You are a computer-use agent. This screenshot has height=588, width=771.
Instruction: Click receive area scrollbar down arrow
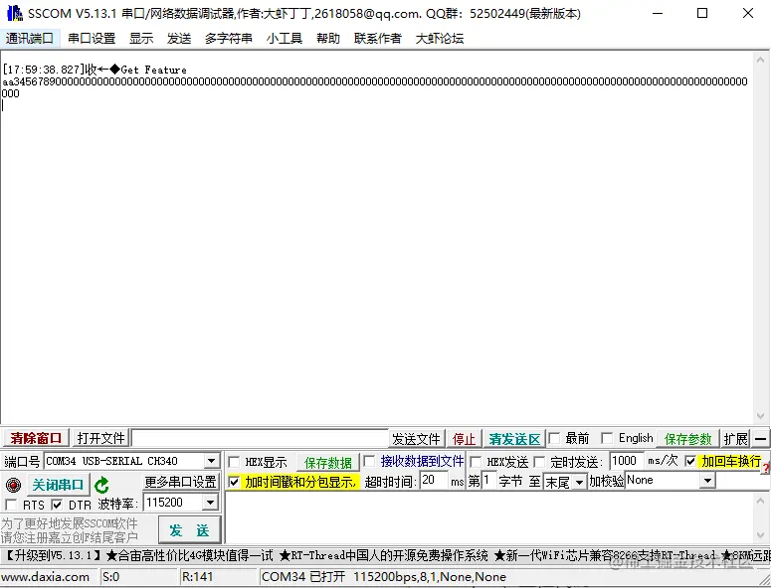click(760, 416)
